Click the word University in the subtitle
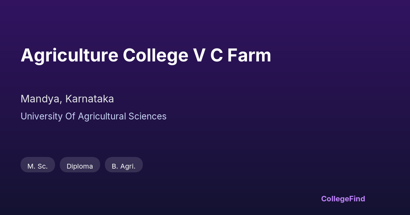 (41, 116)
